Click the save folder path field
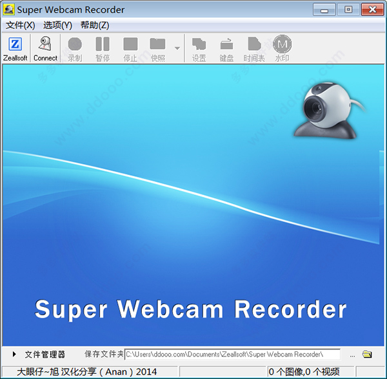This screenshot has width=387, height=379. pos(232,355)
